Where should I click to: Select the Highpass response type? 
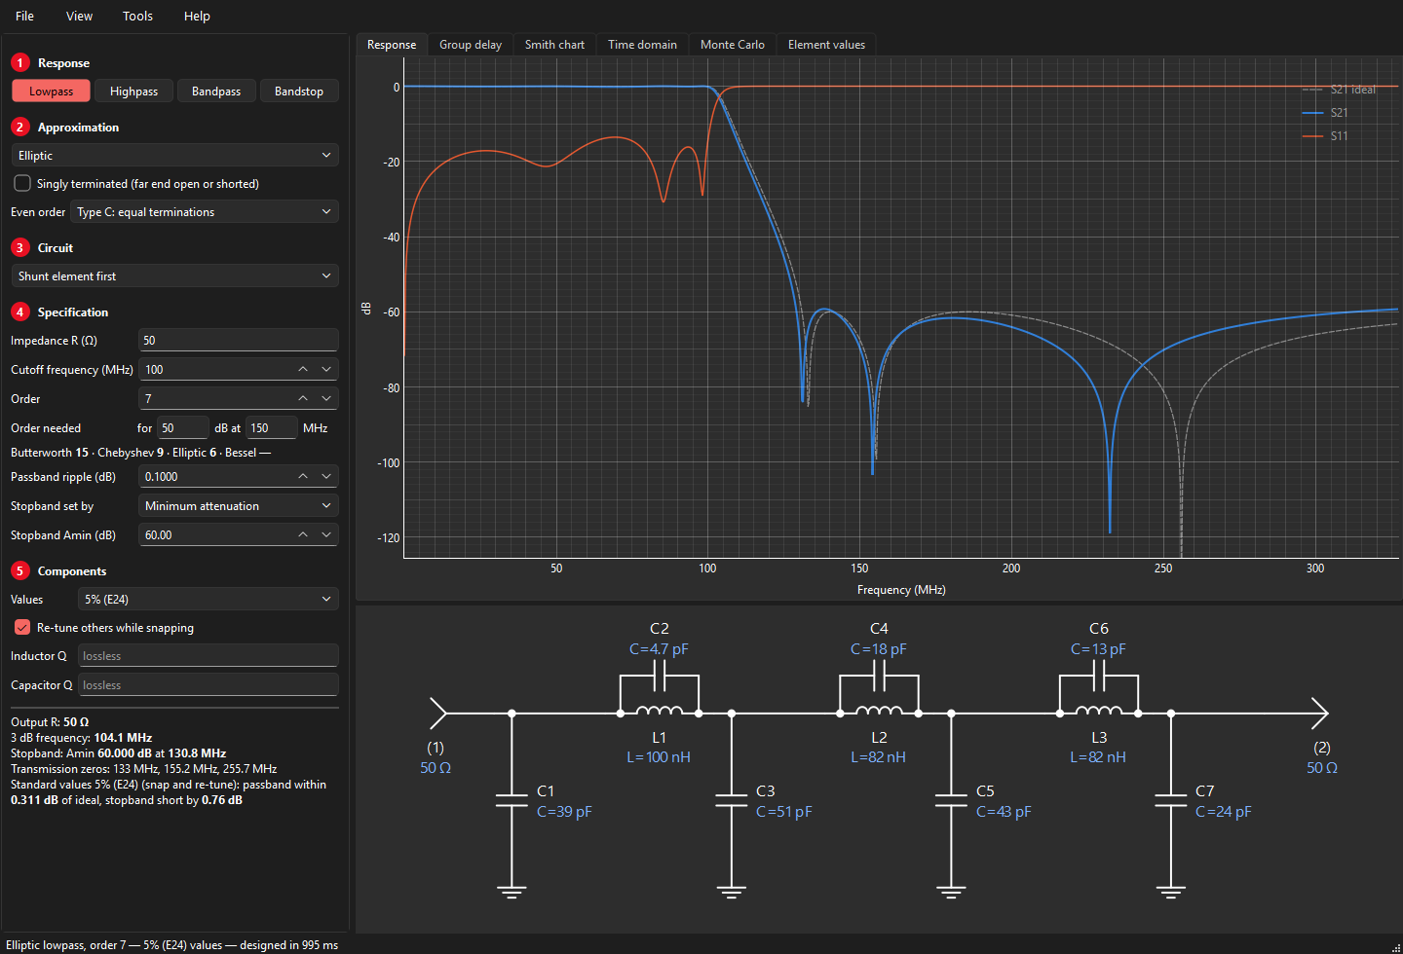tap(133, 91)
